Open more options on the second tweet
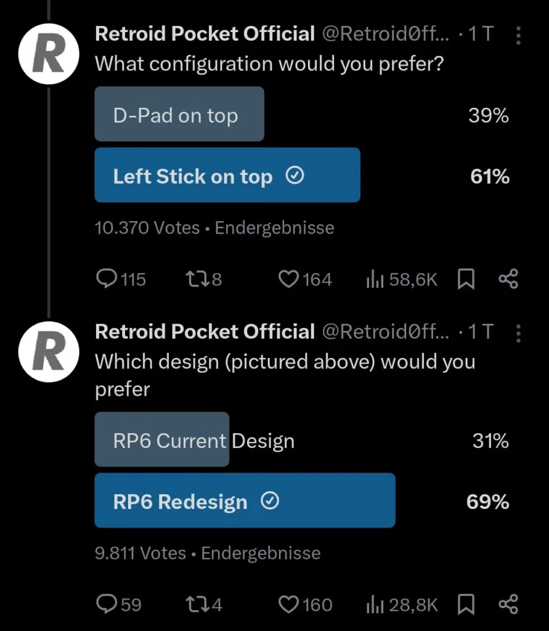 coord(518,335)
